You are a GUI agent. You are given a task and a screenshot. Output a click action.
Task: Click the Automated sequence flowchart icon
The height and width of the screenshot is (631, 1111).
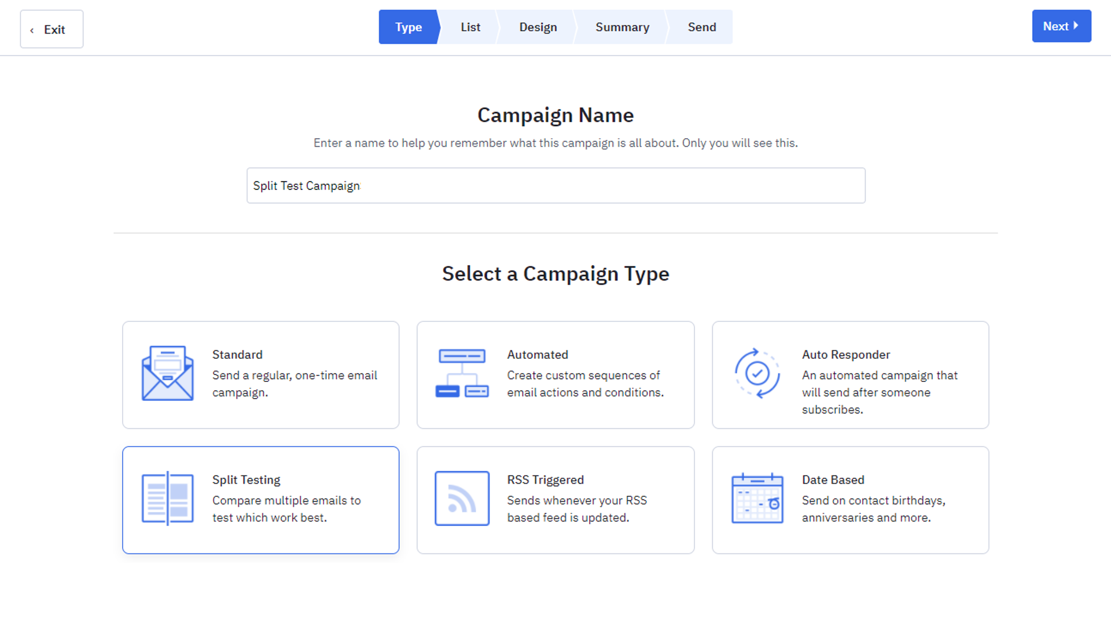461,373
